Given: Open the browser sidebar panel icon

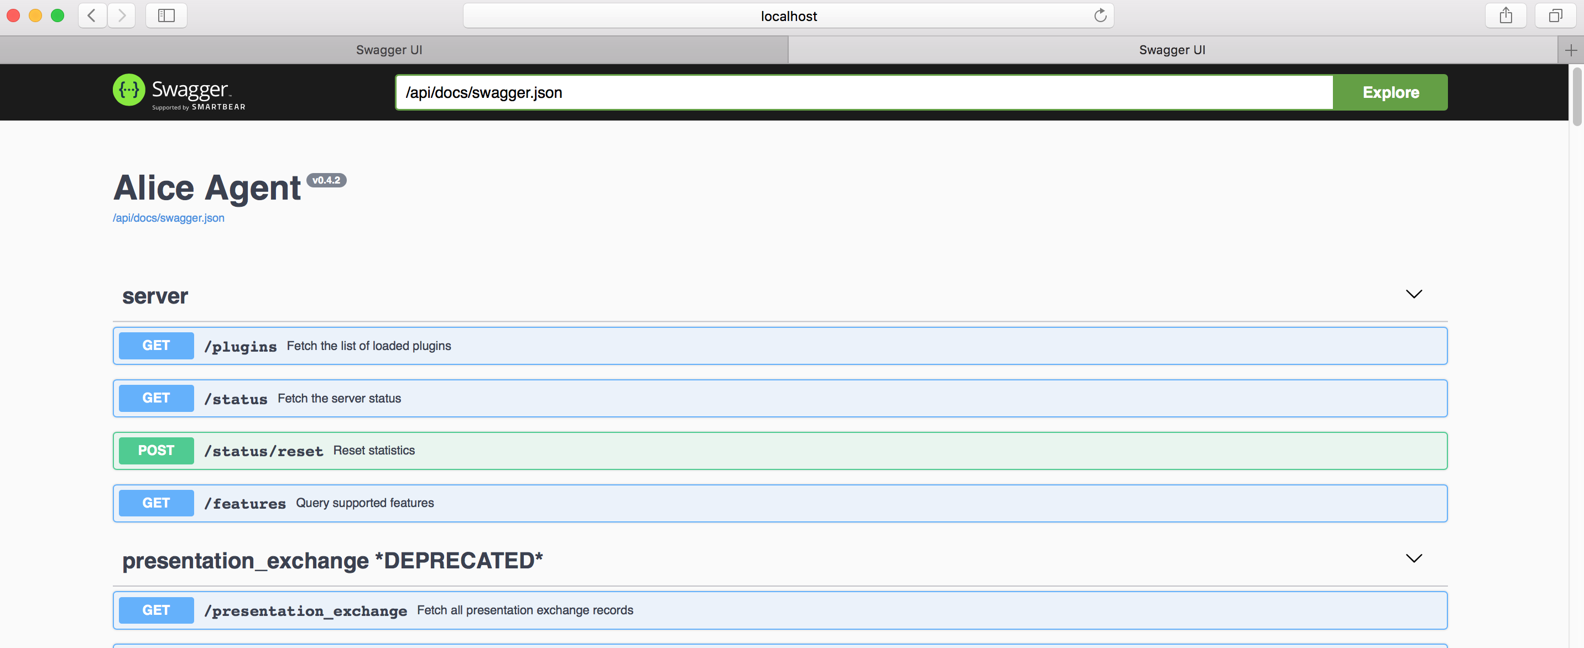Looking at the screenshot, I should point(166,15).
